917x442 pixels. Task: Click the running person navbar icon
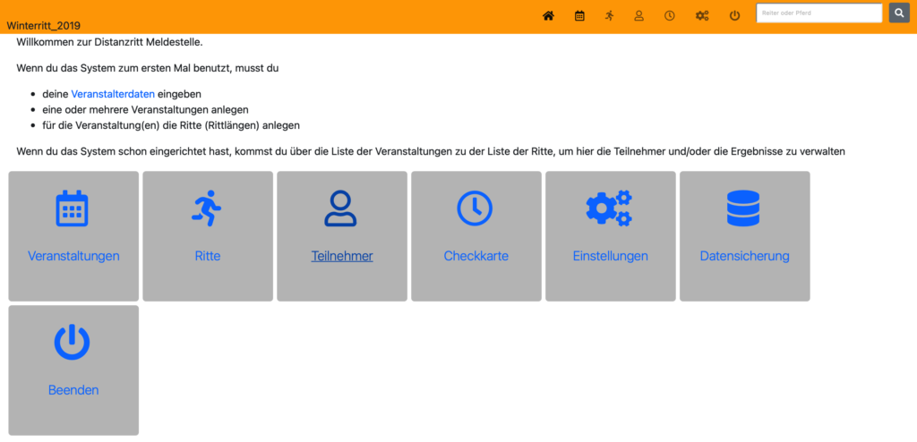coord(610,15)
